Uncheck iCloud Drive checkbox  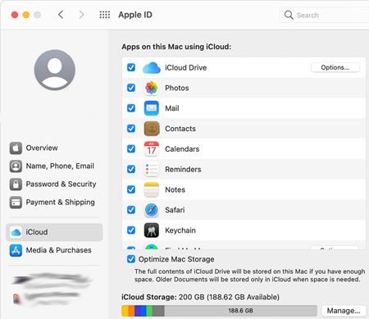tap(131, 67)
